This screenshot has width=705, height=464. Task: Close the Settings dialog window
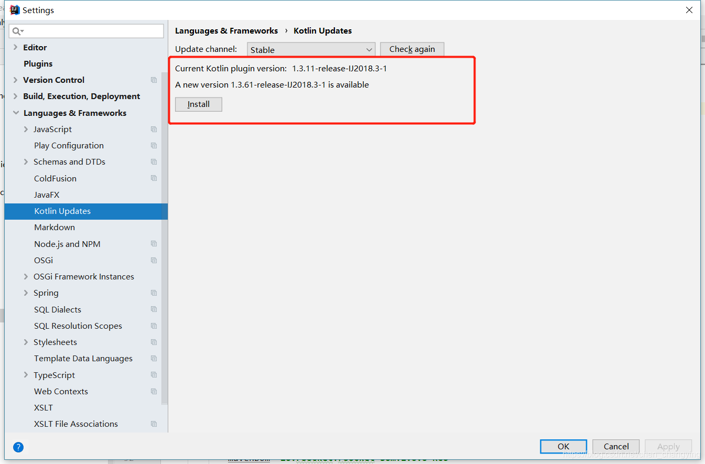pyautogui.click(x=689, y=10)
